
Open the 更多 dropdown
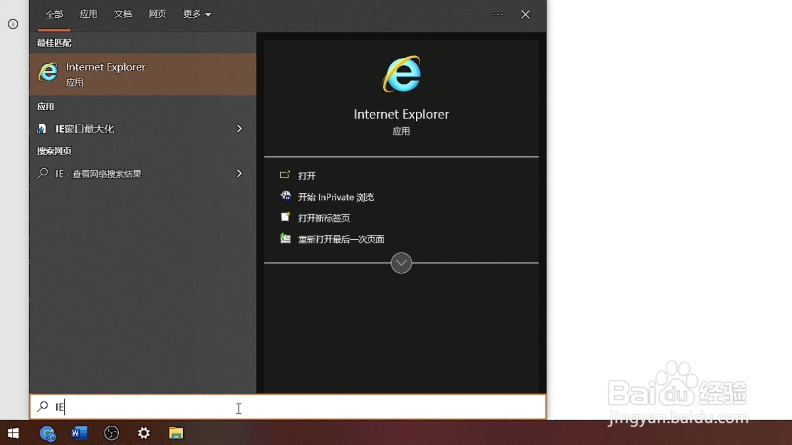[x=197, y=14]
